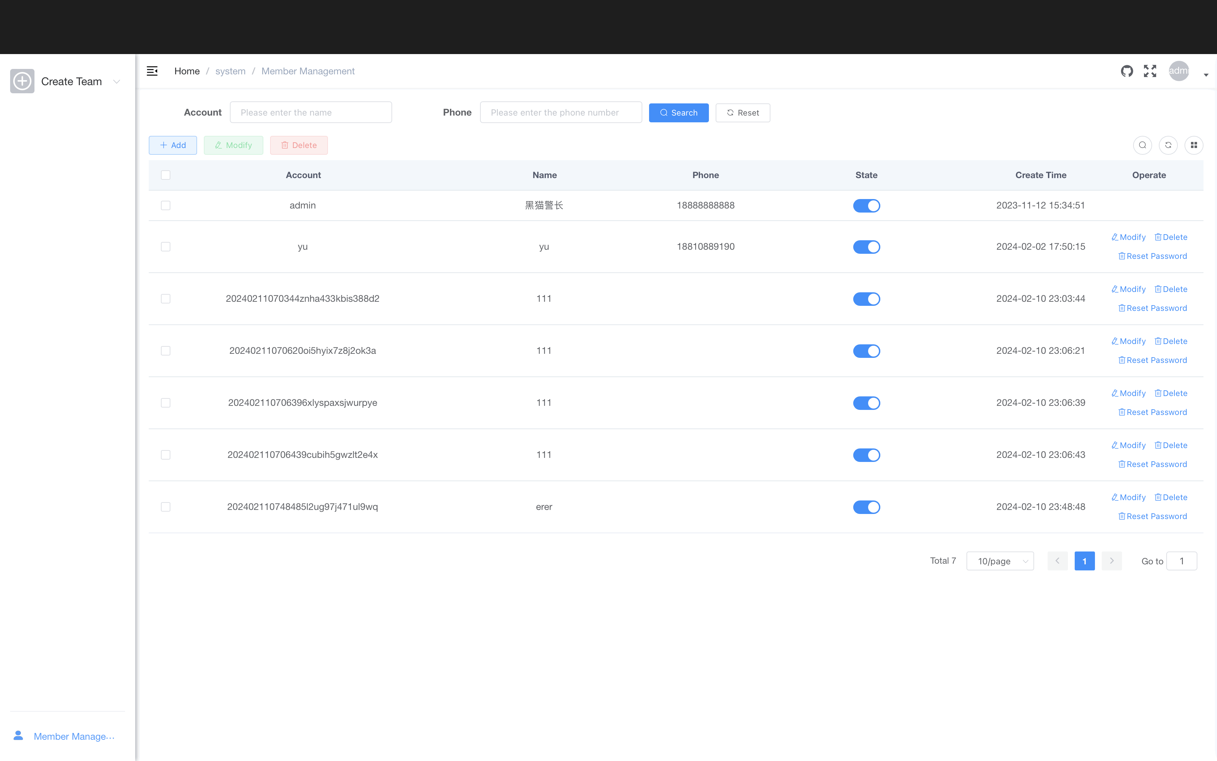Screen dimensions: 1217x761
Task: Collapse sidebar with hamburger icon
Action: (152, 71)
